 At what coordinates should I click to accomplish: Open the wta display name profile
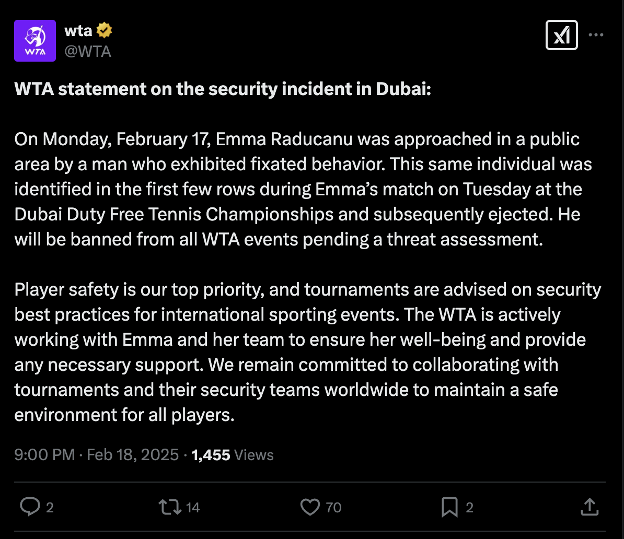[x=78, y=31]
